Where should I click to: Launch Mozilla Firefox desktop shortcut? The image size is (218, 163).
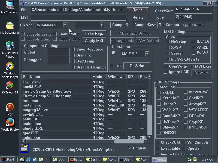click(10, 124)
